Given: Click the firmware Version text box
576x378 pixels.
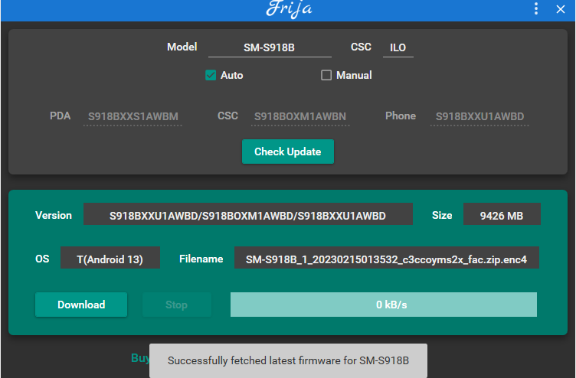Looking at the screenshot, I should coord(247,216).
